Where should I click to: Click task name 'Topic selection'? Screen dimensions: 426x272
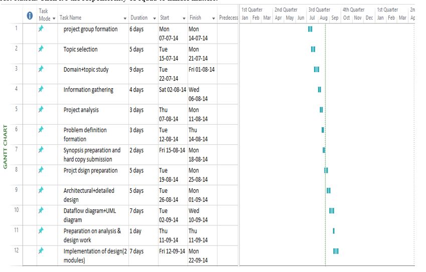click(x=80, y=50)
